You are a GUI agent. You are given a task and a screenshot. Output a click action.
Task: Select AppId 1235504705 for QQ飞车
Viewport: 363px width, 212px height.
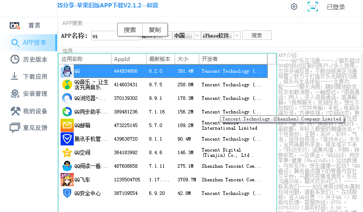[x=127, y=180]
